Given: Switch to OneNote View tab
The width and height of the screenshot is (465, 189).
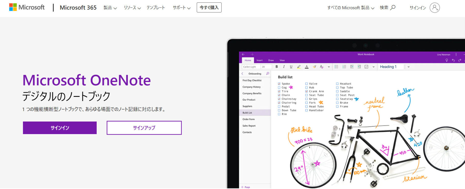Looking at the screenshot, I should [x=282, y=60].
